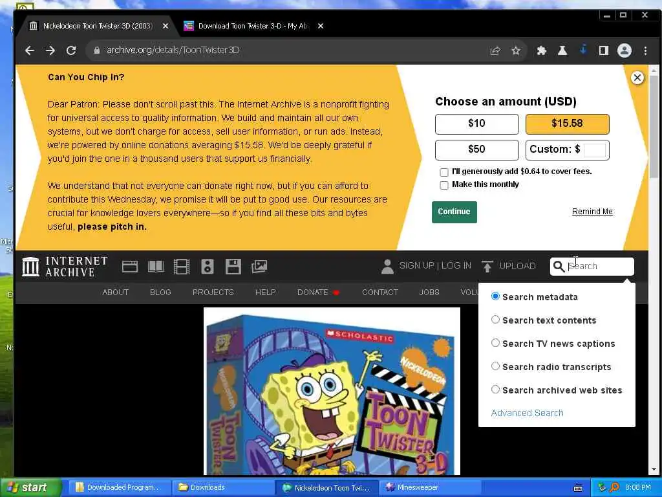The width and height of the screenshot is (662, 497).
Task: Focus the Custom donation amount field
Action: point(595,149)
